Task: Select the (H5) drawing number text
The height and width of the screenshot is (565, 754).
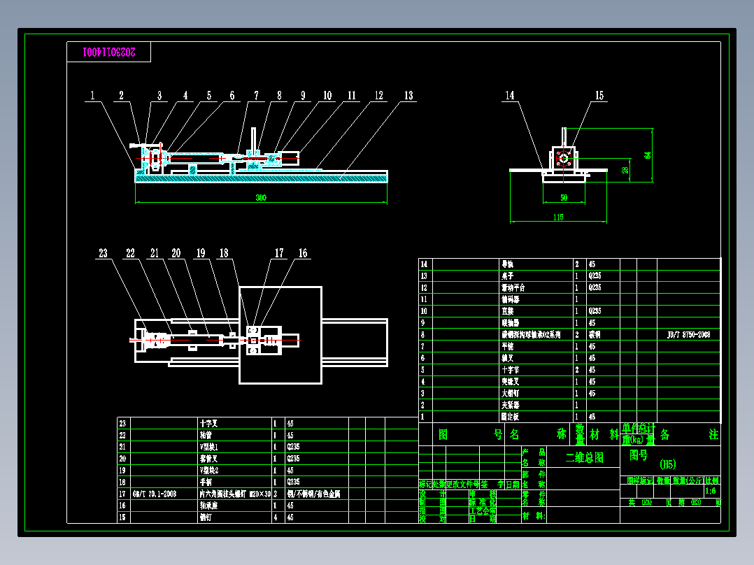Action: click(668, 464)
